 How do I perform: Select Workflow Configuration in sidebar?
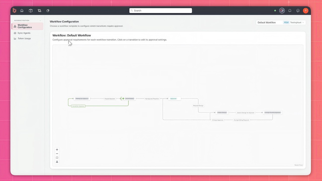[27, 26]
